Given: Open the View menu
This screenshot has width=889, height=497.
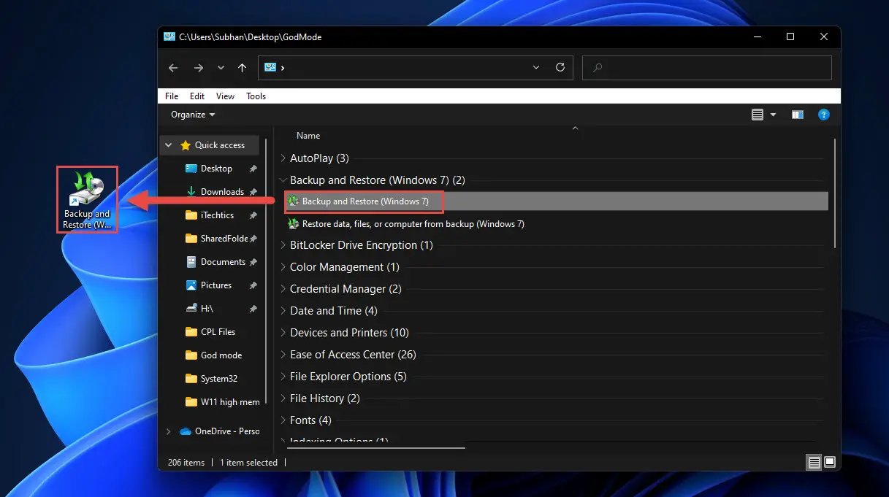Looking at the screenshot, I should [x=225, y=96].
